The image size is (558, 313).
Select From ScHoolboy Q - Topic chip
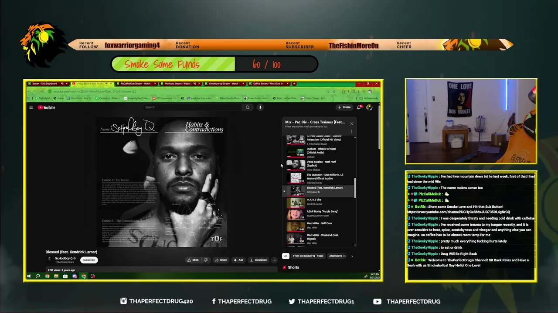(308, 256)
